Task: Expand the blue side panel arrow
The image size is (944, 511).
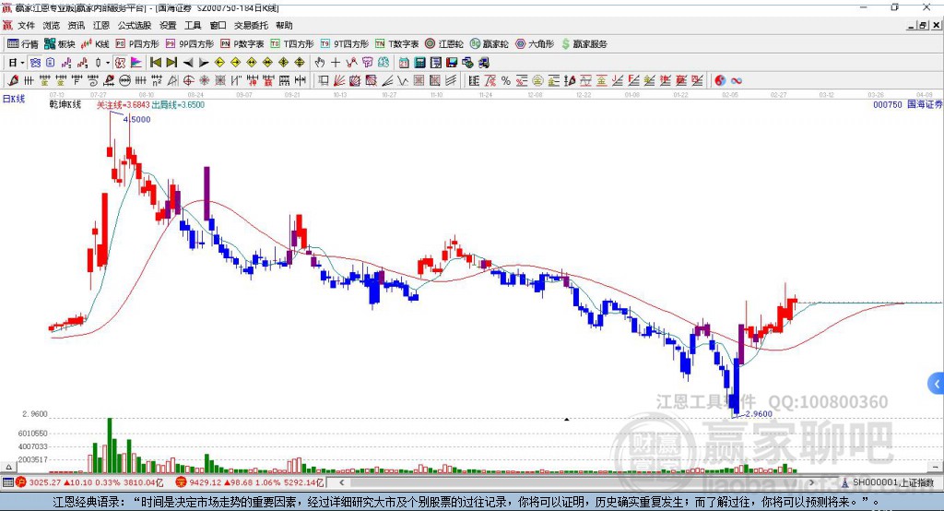Action: pyautogui.click(x=937, y=384)
